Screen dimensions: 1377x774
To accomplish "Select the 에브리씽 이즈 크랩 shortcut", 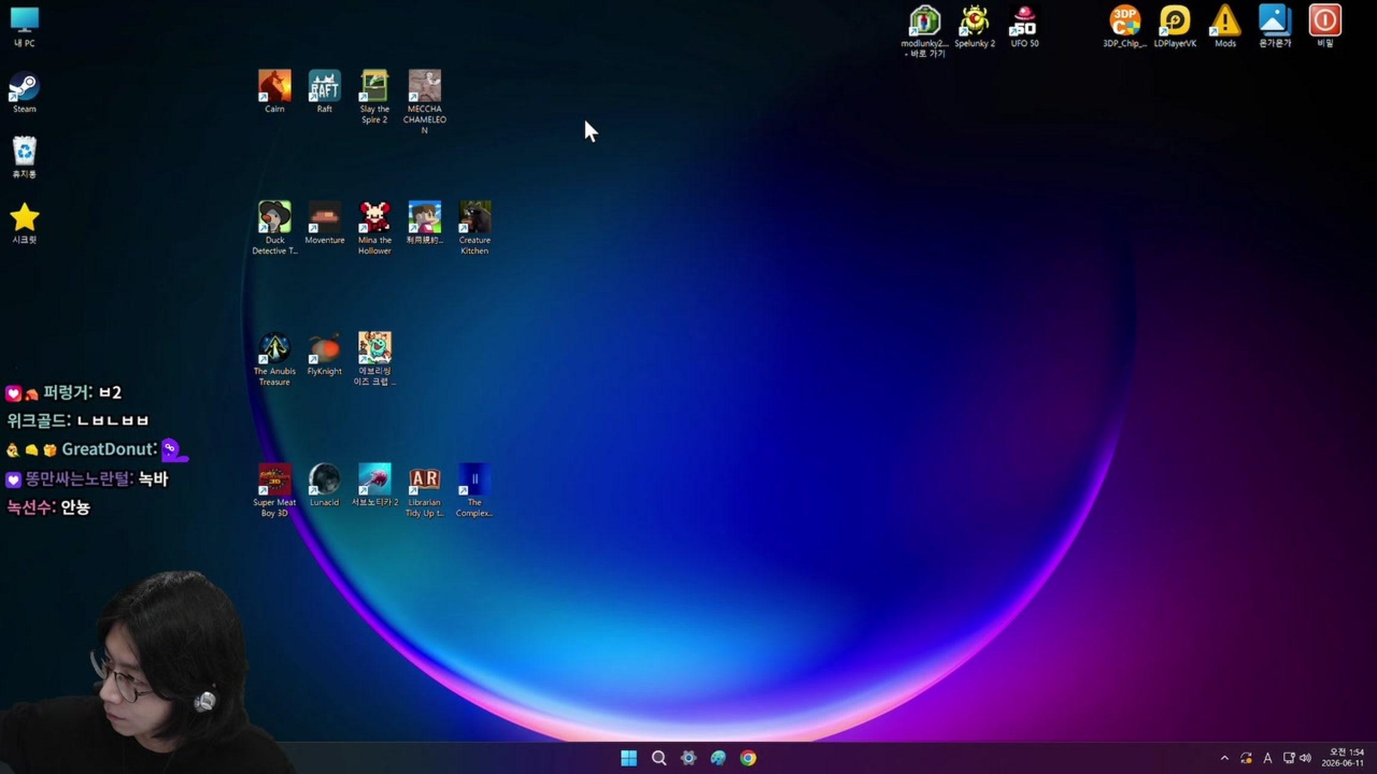I will pos(375,359).
